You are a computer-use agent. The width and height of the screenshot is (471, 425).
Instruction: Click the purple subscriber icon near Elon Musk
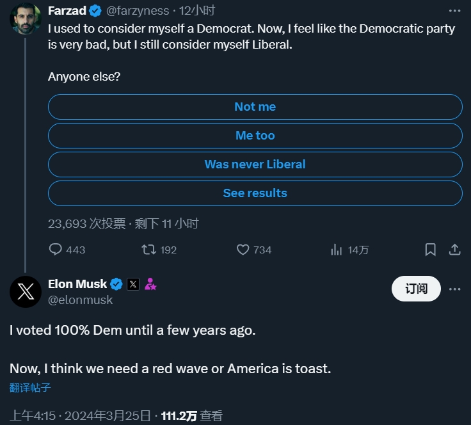[x=150, y=284]
